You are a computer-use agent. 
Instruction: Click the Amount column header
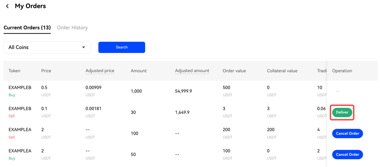pos(139,71)
